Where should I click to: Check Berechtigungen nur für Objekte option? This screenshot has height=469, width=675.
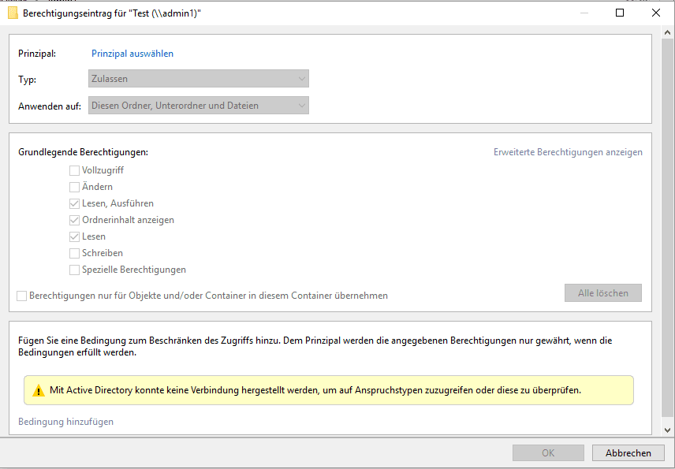(21, 296)
